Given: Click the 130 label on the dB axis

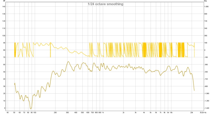Looking at the screenshot, I should (4, 14).
